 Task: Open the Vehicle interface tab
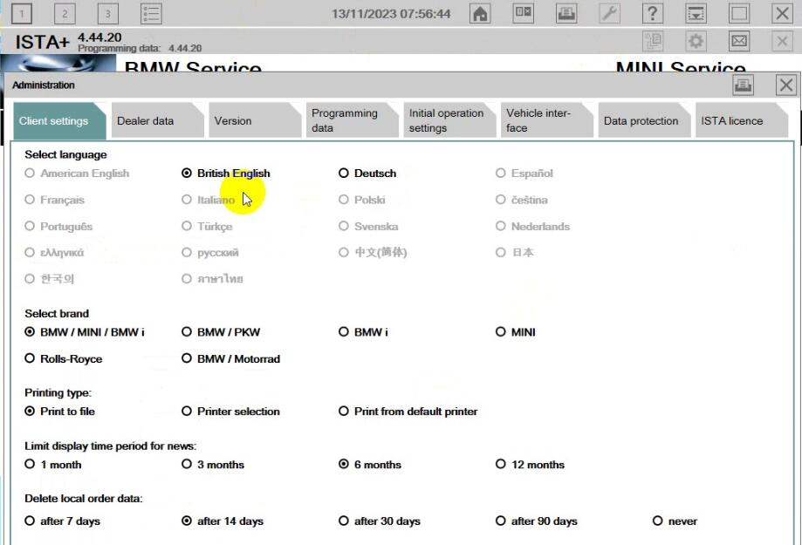click(x=547, y=121)
